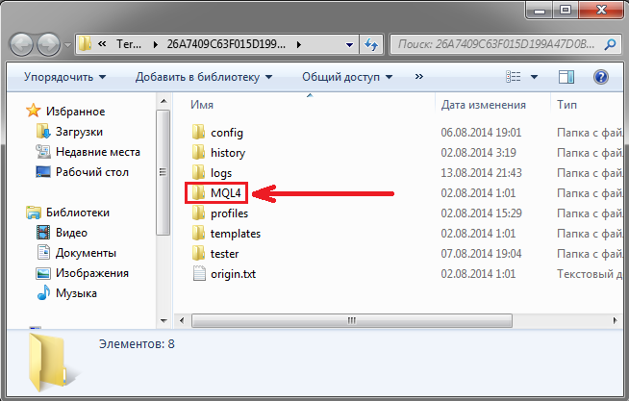The width and height of the screenshot is (629, 401).
Task: Open 'Загрузки' in navigation pane
Action: point(79,132)
